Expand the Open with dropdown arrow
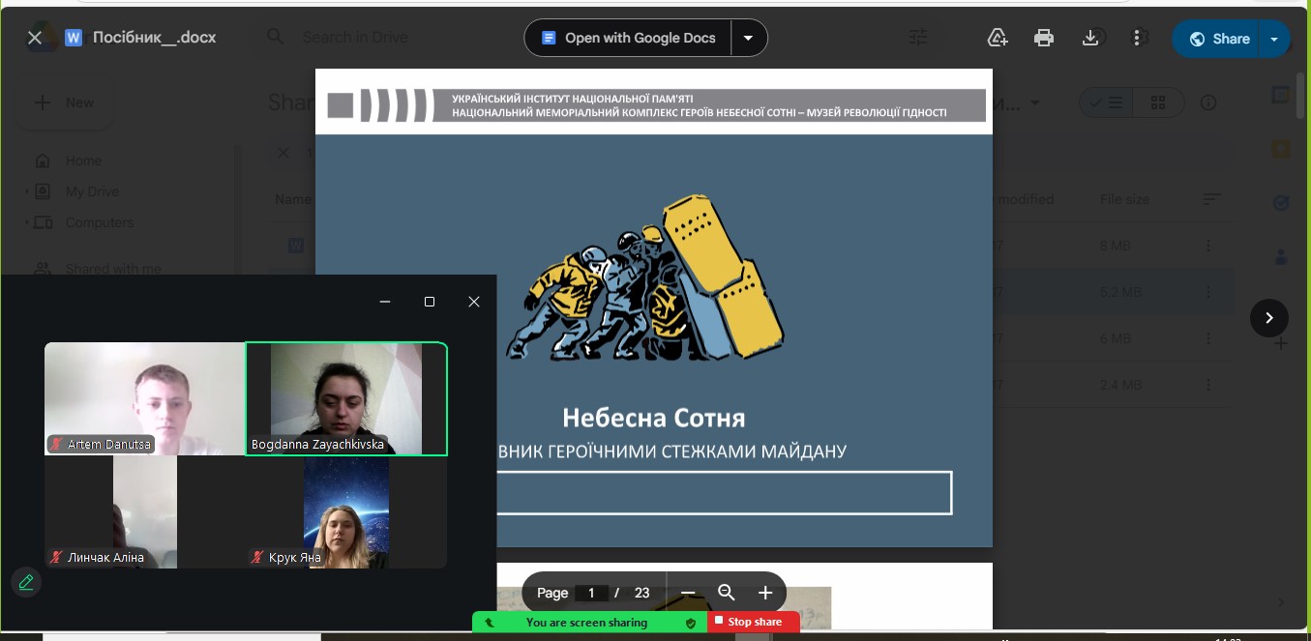This screenshot has width=1311, height=641. pos(748,38)
